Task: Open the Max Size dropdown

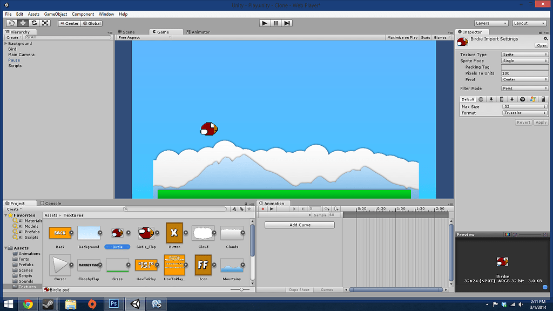Action: pos(524,106)
